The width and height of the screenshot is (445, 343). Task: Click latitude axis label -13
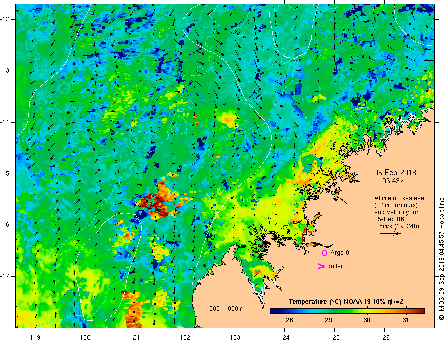(x=5, y=71)
